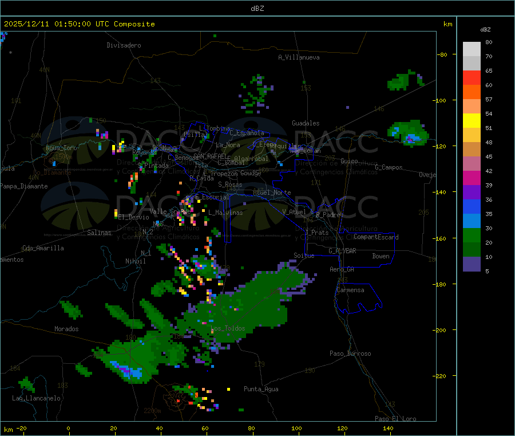Click the '-140' y-axis tick label
Image resolution: width=515 pixels, height=436 pixels.
click(439, 192)
